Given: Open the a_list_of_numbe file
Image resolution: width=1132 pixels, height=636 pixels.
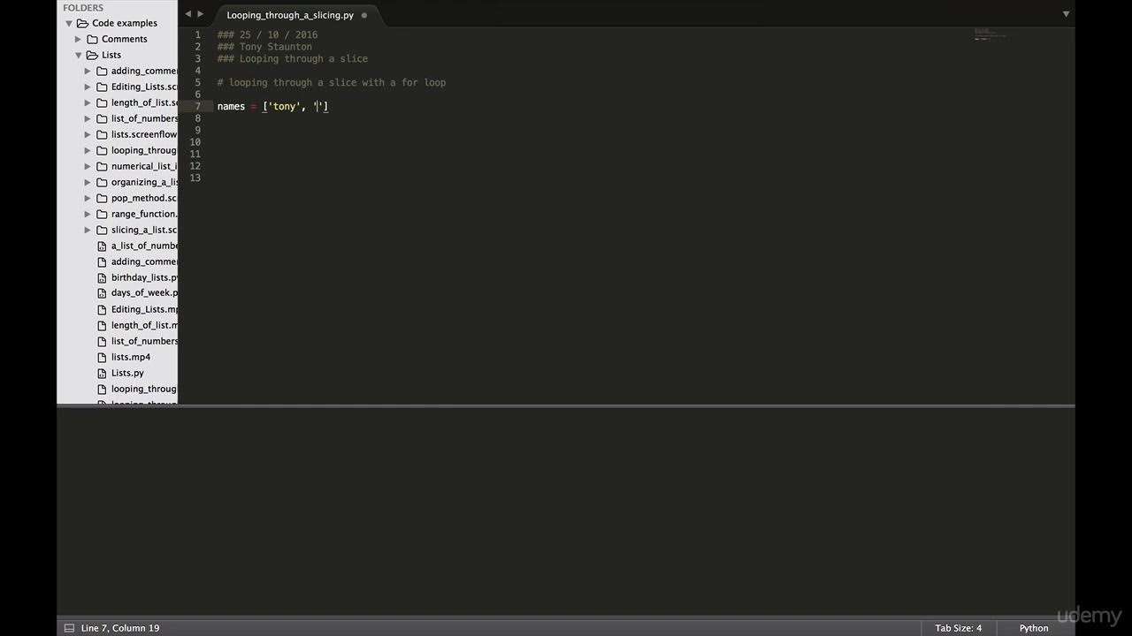Looking at the screenshot, I should coord(144,246).
